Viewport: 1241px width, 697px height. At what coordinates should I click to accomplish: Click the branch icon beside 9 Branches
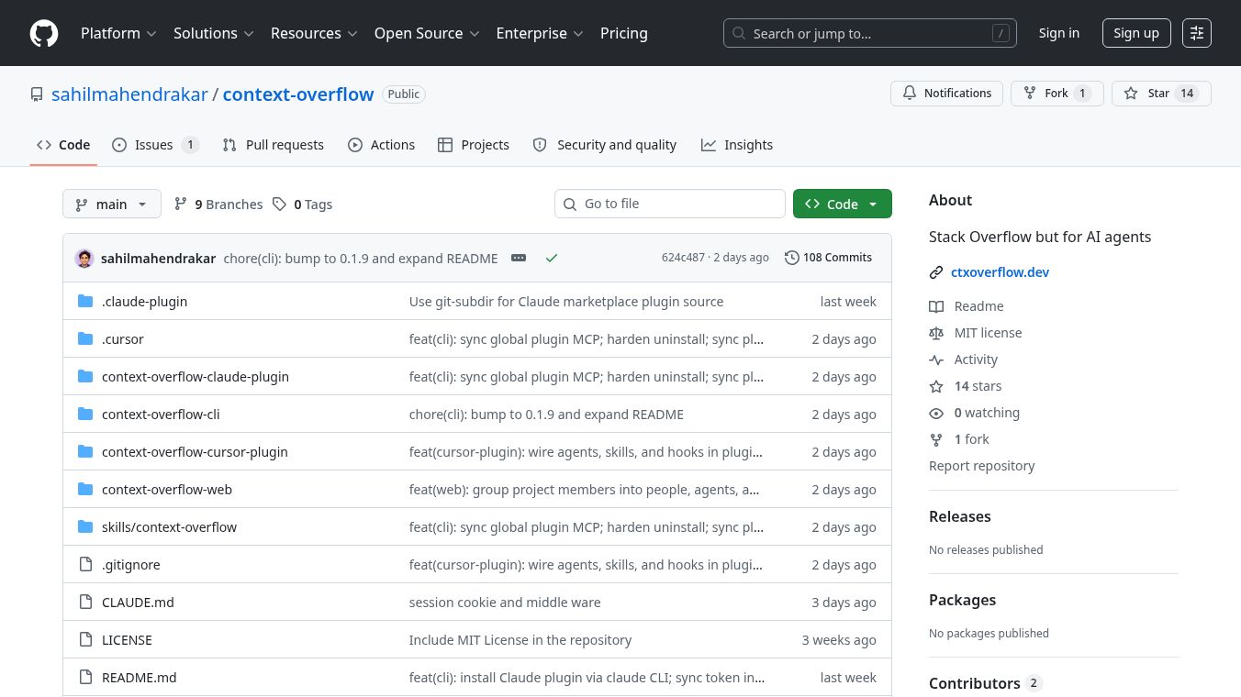[181, 204]
